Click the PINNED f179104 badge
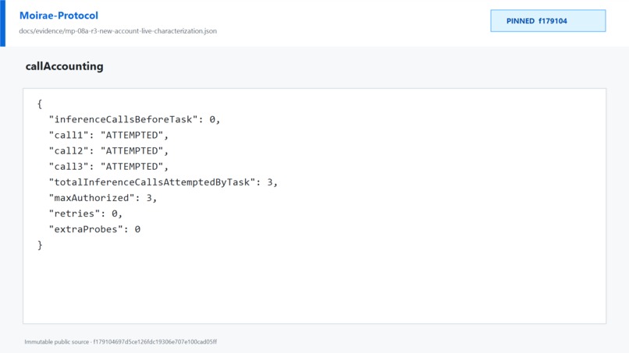629x353 pixels. (x=548, y=21)
